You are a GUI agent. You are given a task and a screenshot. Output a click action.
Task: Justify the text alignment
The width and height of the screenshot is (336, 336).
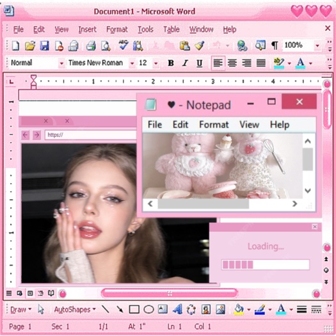click(x=261, y=63)
